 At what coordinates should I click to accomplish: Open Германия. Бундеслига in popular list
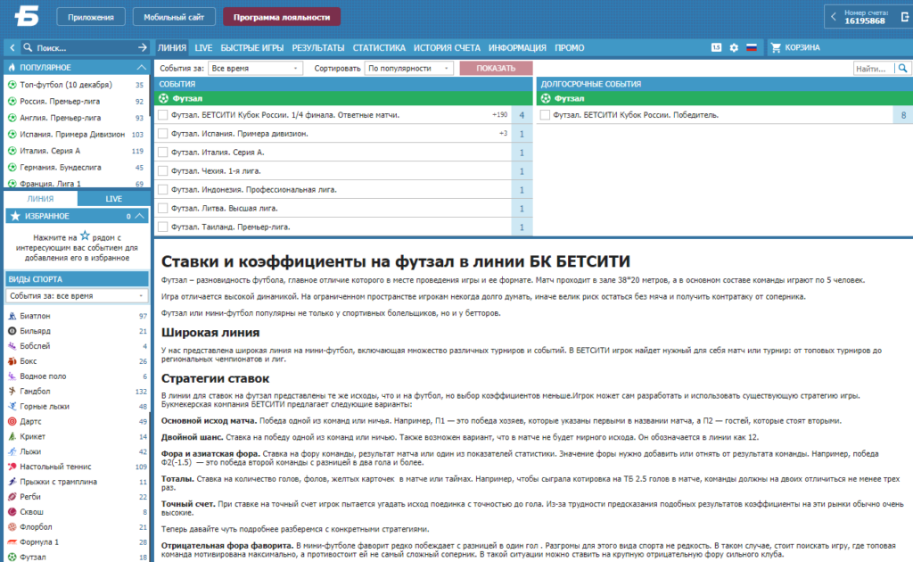point(61,167)
